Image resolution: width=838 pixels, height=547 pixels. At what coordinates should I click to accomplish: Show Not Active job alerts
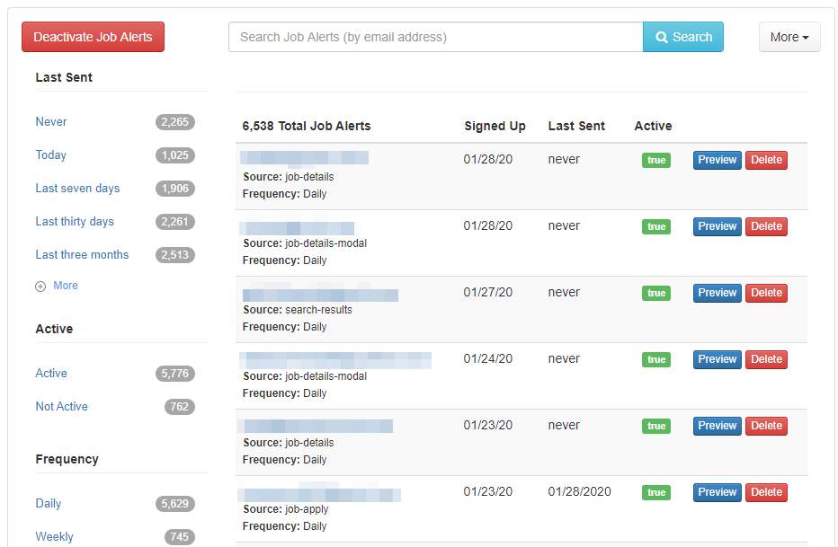click(61, 406)
